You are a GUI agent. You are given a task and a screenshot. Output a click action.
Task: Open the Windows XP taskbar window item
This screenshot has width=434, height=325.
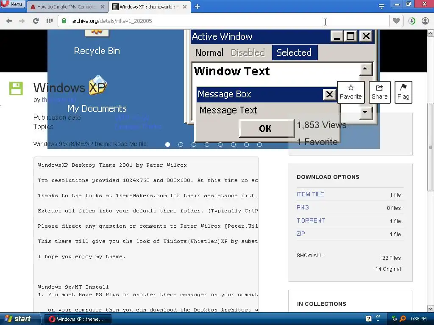(78, 319)
